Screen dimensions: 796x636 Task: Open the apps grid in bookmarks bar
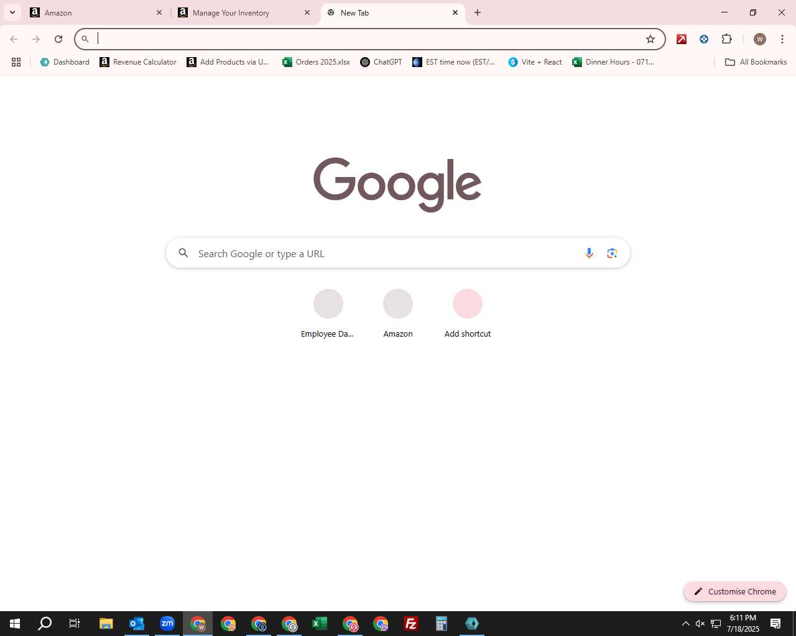pos(16,62)
